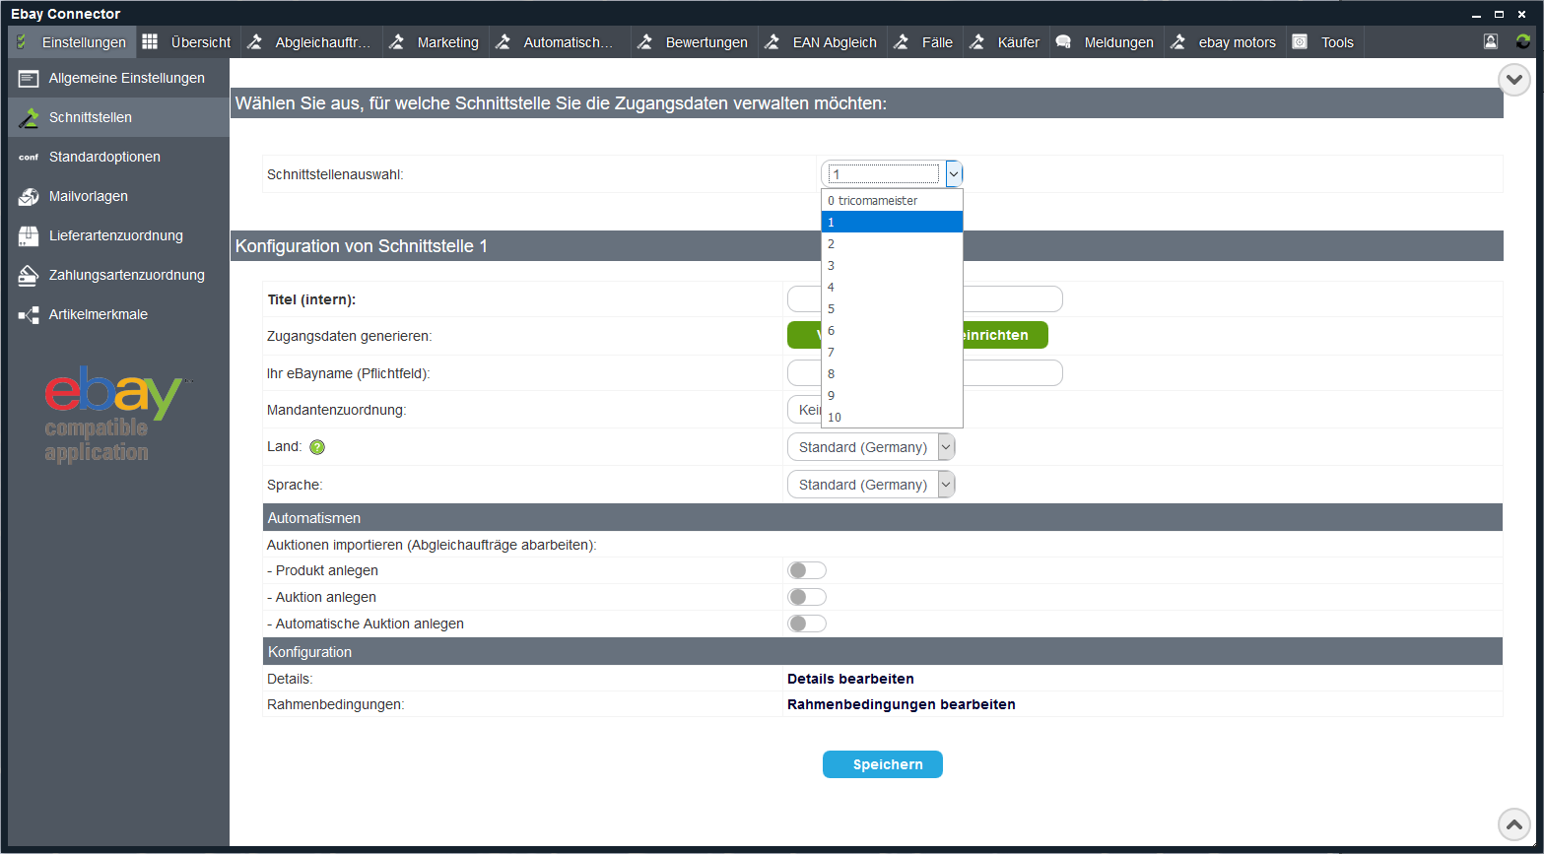Select option 5 in Schnittstellenauswahl list
The height and width of the screenshot is (854, 1544).
tap(891, 309)
